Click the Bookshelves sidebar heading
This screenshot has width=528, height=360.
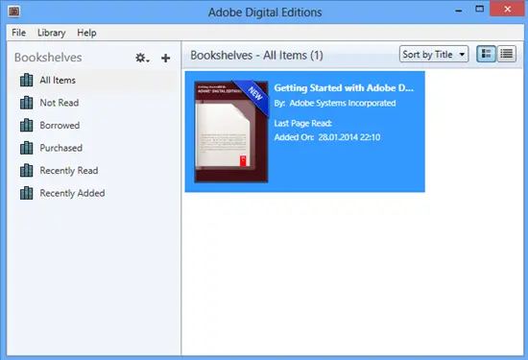(48, 58)
